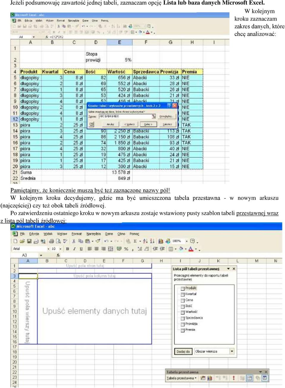The height and width of the screenshot is (388, 285).
Task: Click the Copy icon in lower Excel toolbar
Action: point(80,241)
